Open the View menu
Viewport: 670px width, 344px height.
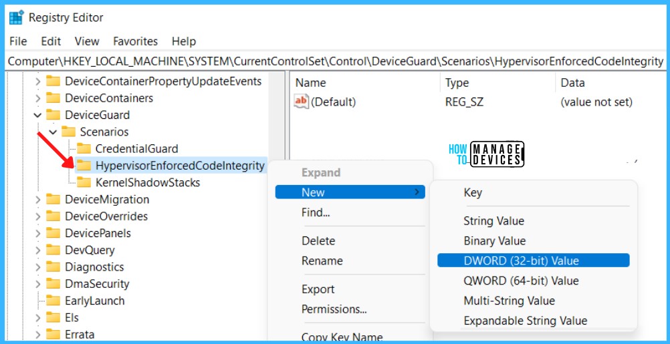point(87,41)
